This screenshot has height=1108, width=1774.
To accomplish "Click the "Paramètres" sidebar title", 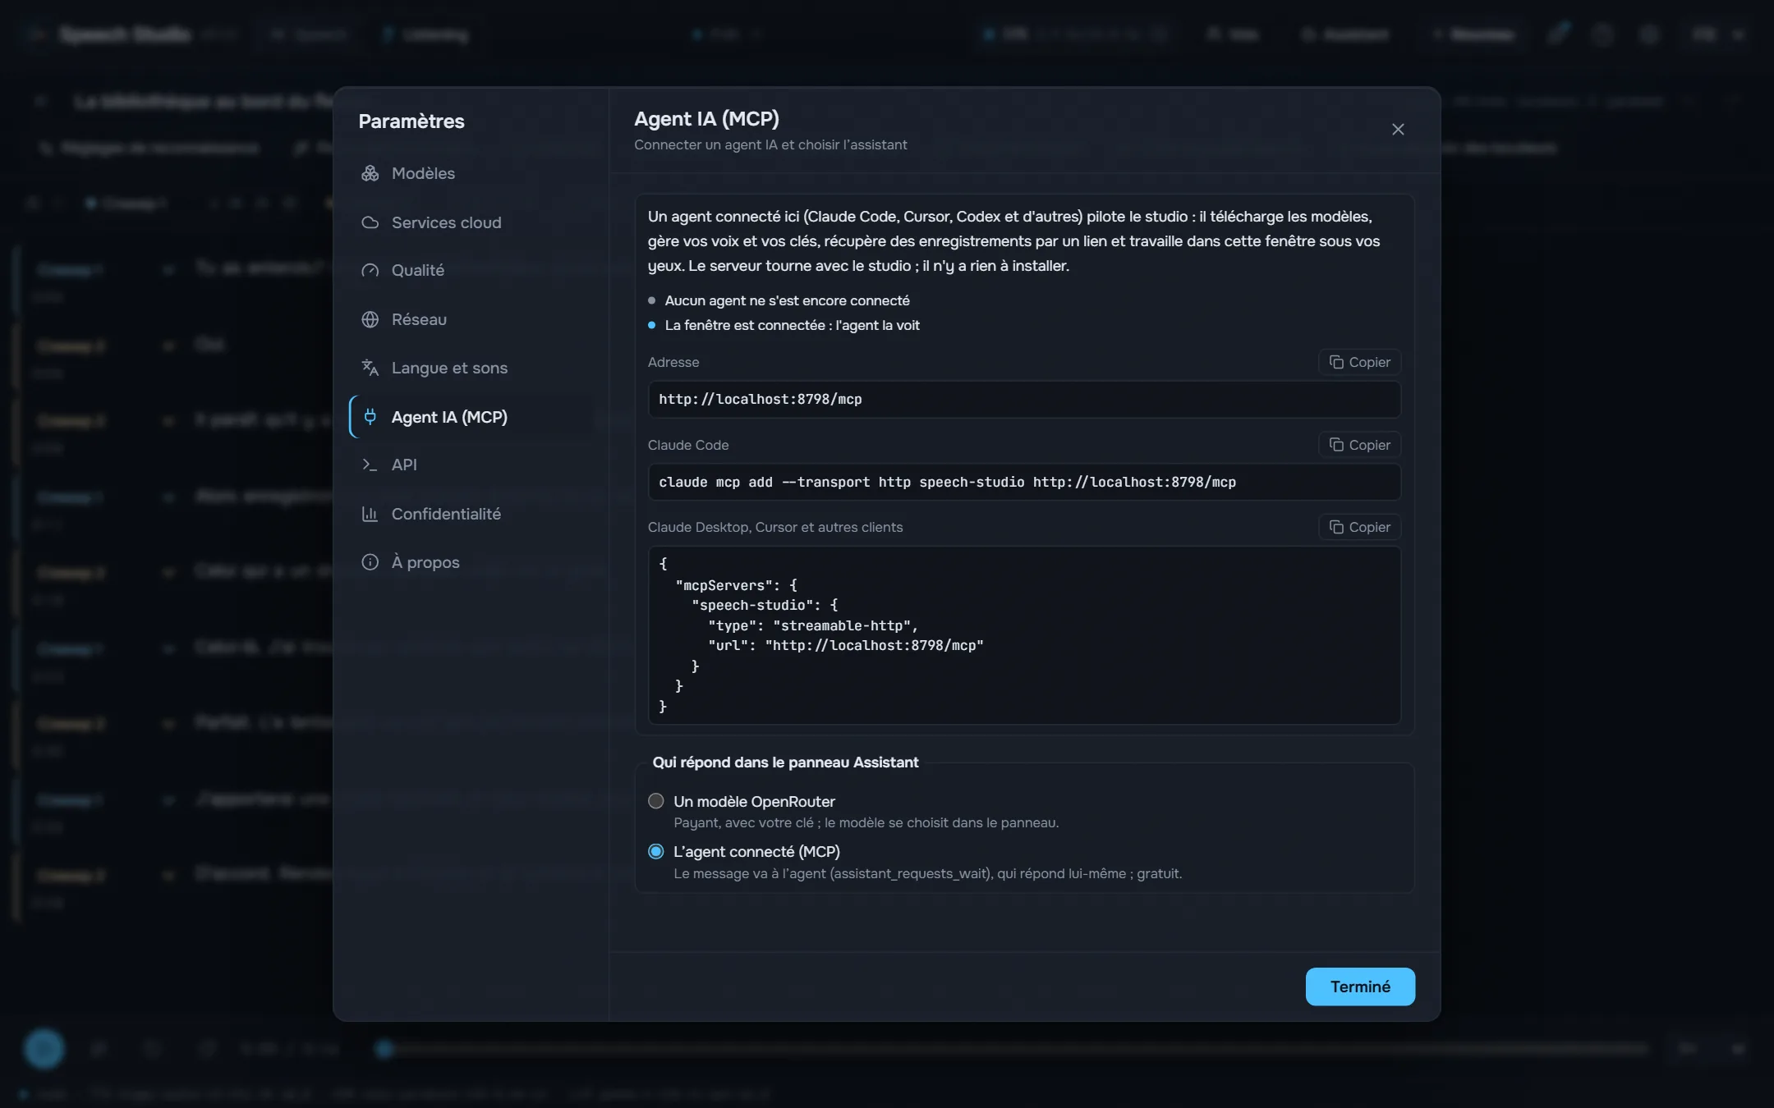I will (411, 121).
